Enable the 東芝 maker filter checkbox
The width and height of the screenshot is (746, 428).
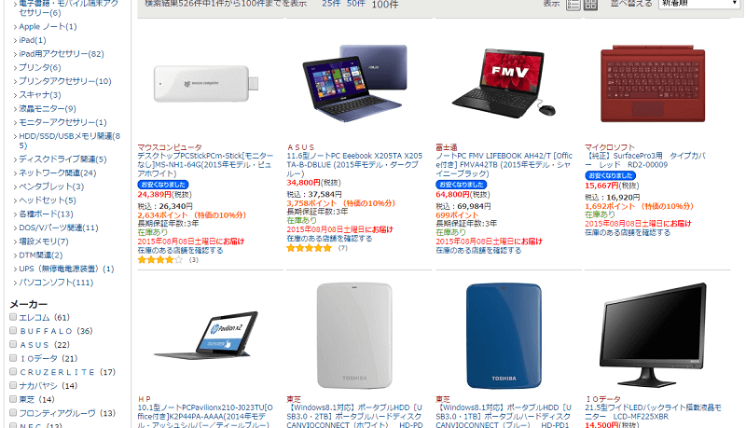[x=13, y=398]
